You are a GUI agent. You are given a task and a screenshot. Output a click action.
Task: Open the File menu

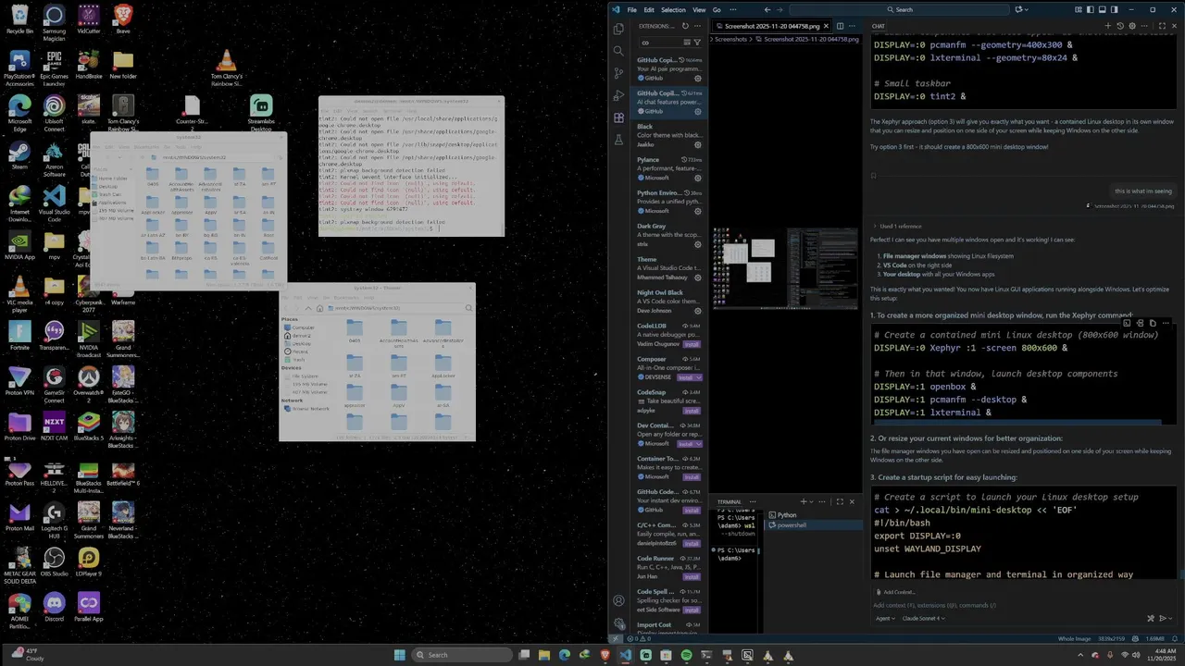point(632,9)
